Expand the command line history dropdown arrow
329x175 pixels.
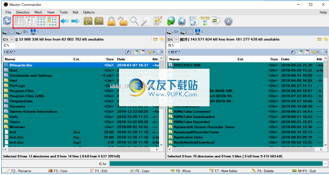tap(326, 163)
